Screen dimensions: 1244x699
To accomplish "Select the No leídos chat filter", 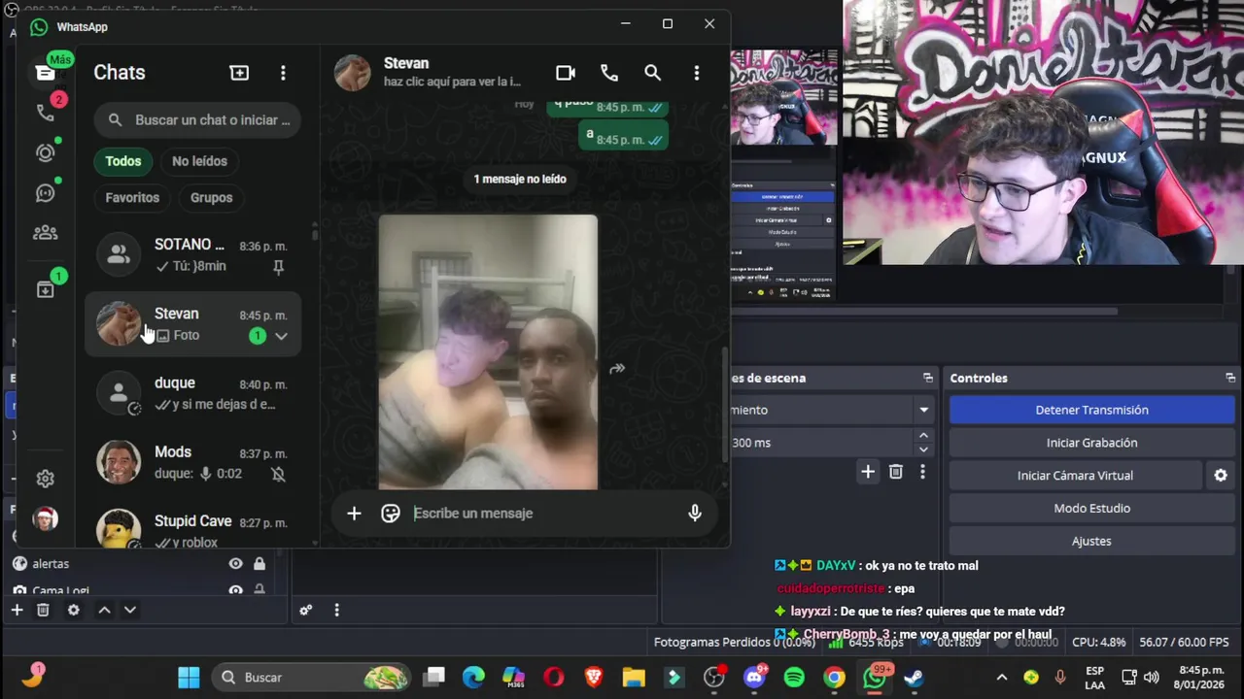I will (x=199, y=161).
